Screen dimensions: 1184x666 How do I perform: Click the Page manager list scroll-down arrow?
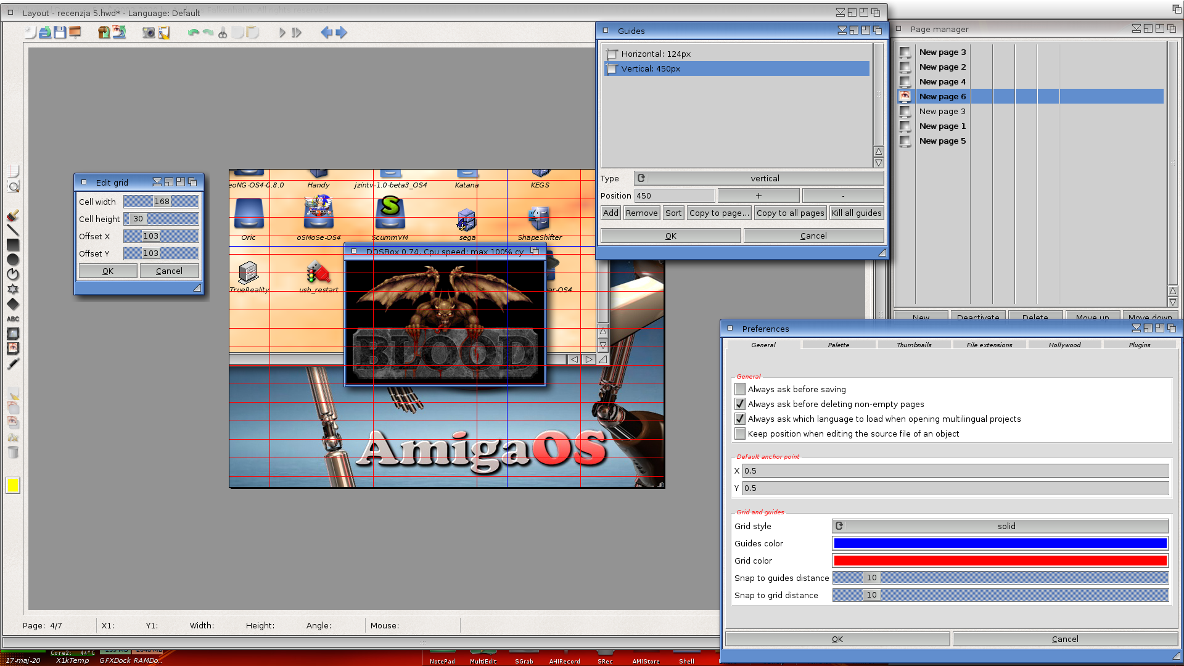tap(1172, 302)
